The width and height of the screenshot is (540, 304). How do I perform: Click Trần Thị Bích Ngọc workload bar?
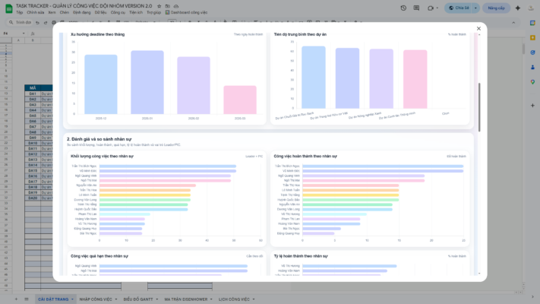click(x=168, y=166)
